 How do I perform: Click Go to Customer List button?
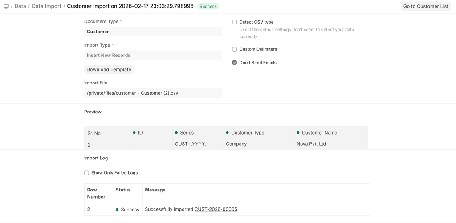coord(426,7)
